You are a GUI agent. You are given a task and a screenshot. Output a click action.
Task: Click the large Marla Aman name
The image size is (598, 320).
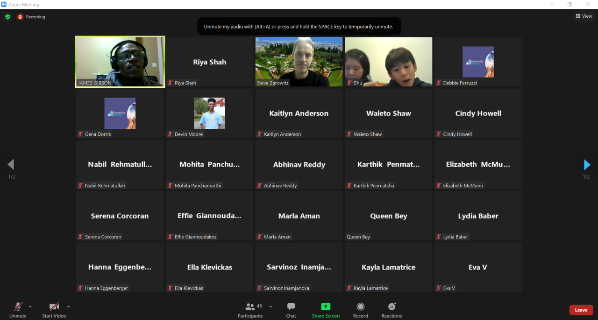click(299, 216)
